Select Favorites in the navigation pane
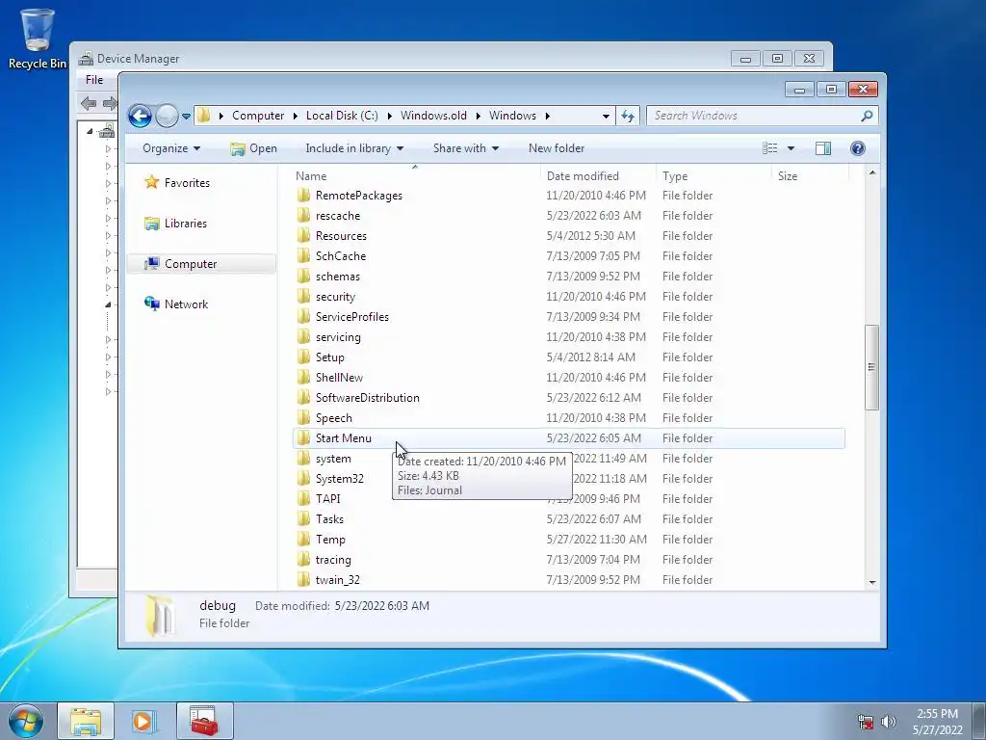Screen dimensions: 986x740 [x=187, y=183]
